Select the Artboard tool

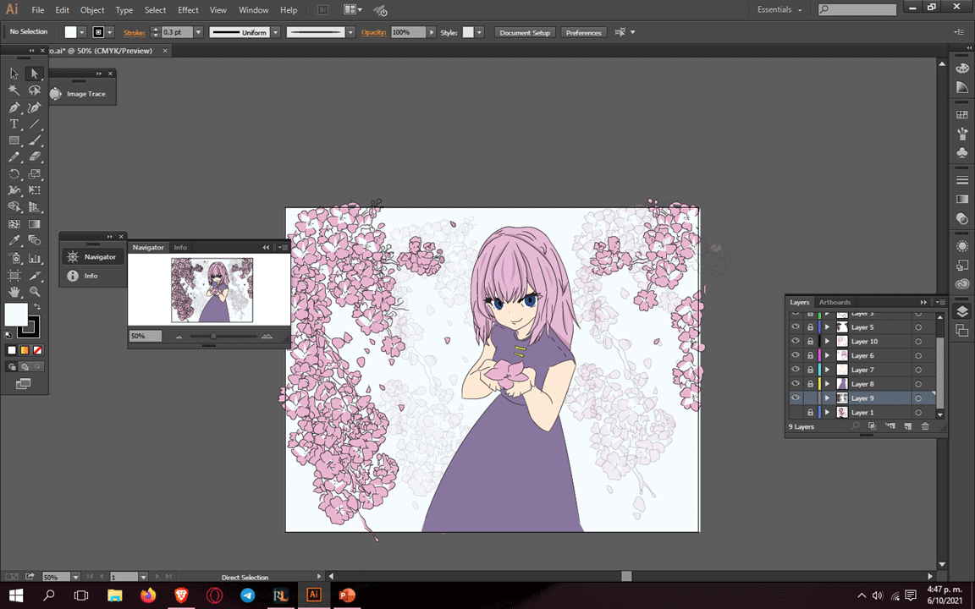pyautogui.click(x=14, y=275)
